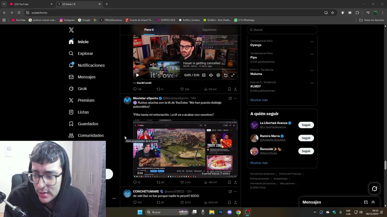Like the CONCHETUMARE post
Screen dimensions: 387x217
click(185, 203)
